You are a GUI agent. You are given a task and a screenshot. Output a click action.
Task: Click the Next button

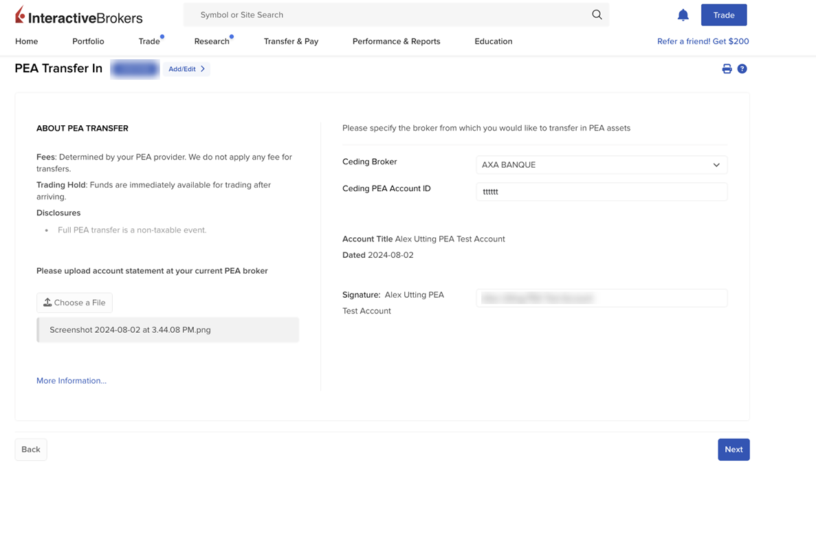[x=734, y=450]
